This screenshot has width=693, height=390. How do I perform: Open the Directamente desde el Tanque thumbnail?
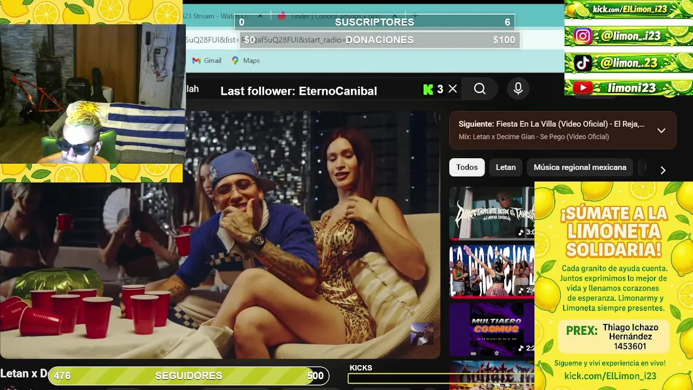coord(492,213)
